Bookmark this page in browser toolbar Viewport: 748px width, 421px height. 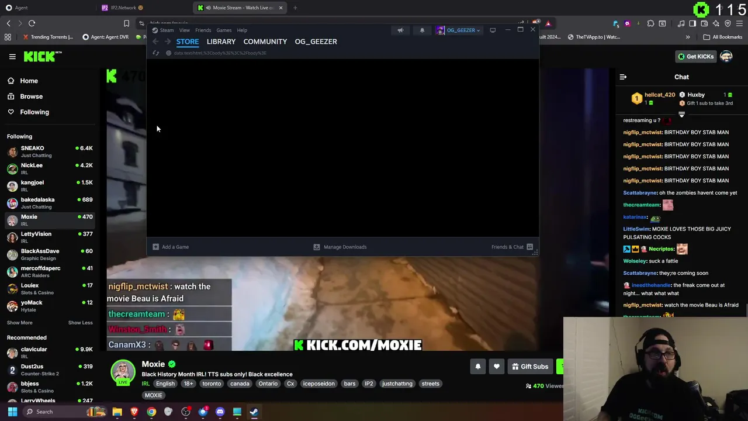click(x=126, y=23)
